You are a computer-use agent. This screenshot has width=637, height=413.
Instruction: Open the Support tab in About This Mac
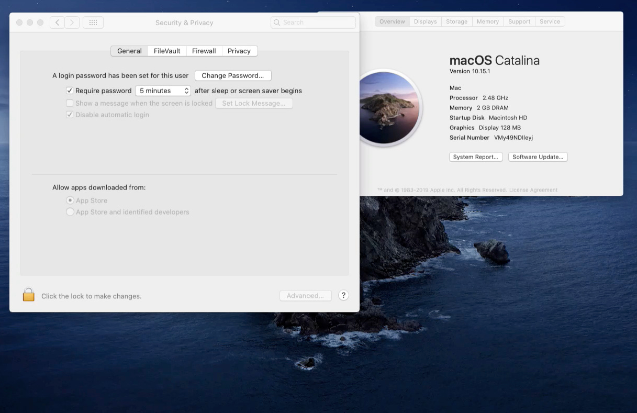(x=519, y=21)
